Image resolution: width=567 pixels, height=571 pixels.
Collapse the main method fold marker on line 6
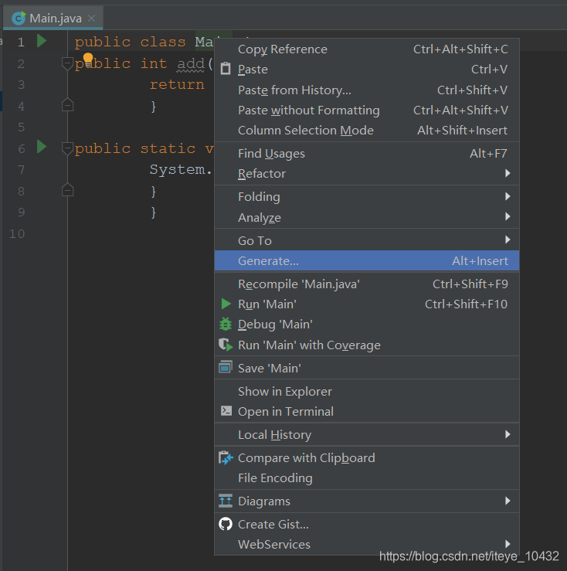67,148
